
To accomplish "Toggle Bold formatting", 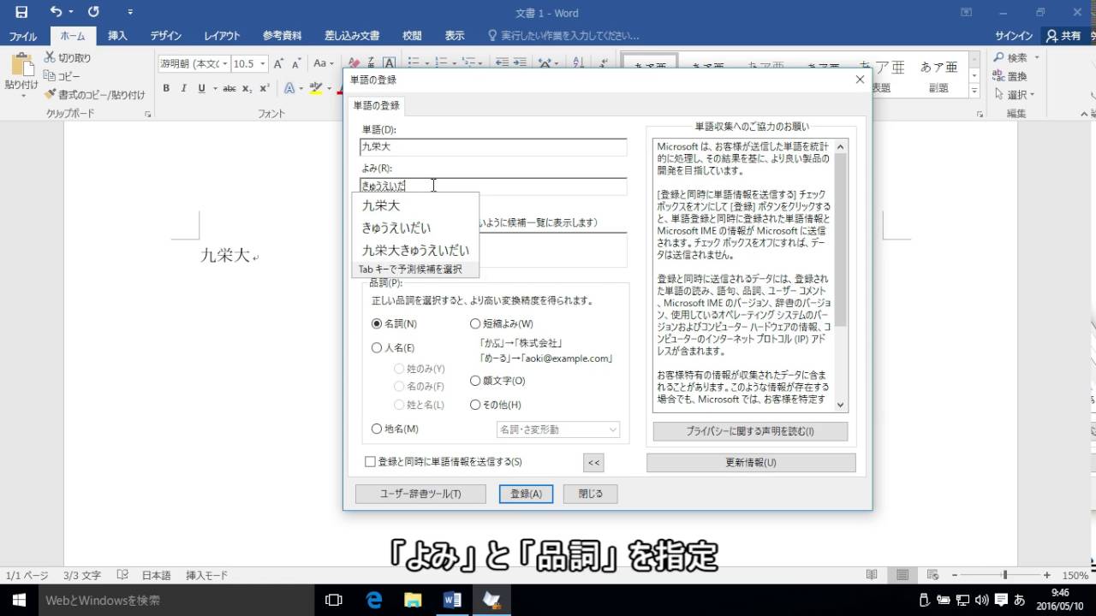I will coord(166,88).
